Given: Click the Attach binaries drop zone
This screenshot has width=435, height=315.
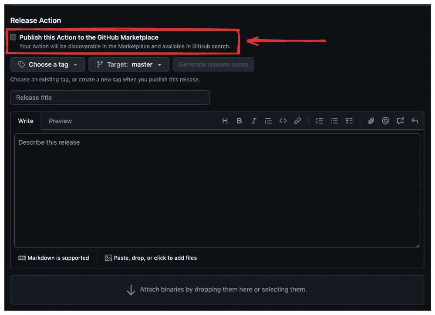Looking at the screenshot, I should tap(217, 290).
